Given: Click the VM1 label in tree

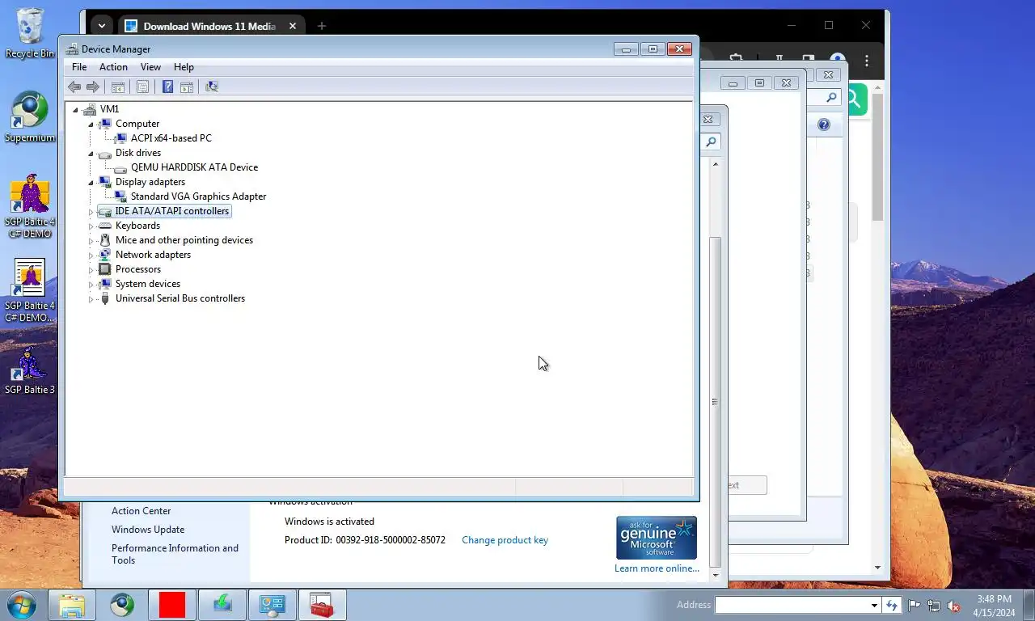Looking at the screenshot, I should click(109, 109).
